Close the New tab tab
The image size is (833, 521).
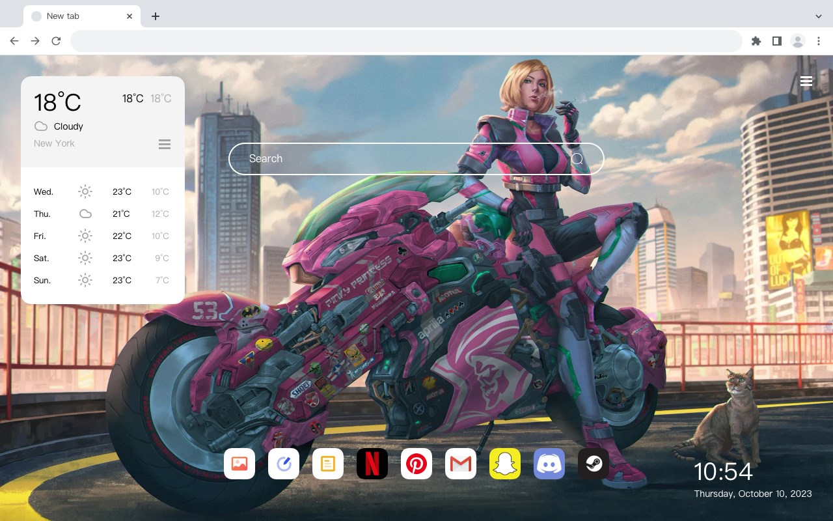pyautogui.click(x=130, y=16)
